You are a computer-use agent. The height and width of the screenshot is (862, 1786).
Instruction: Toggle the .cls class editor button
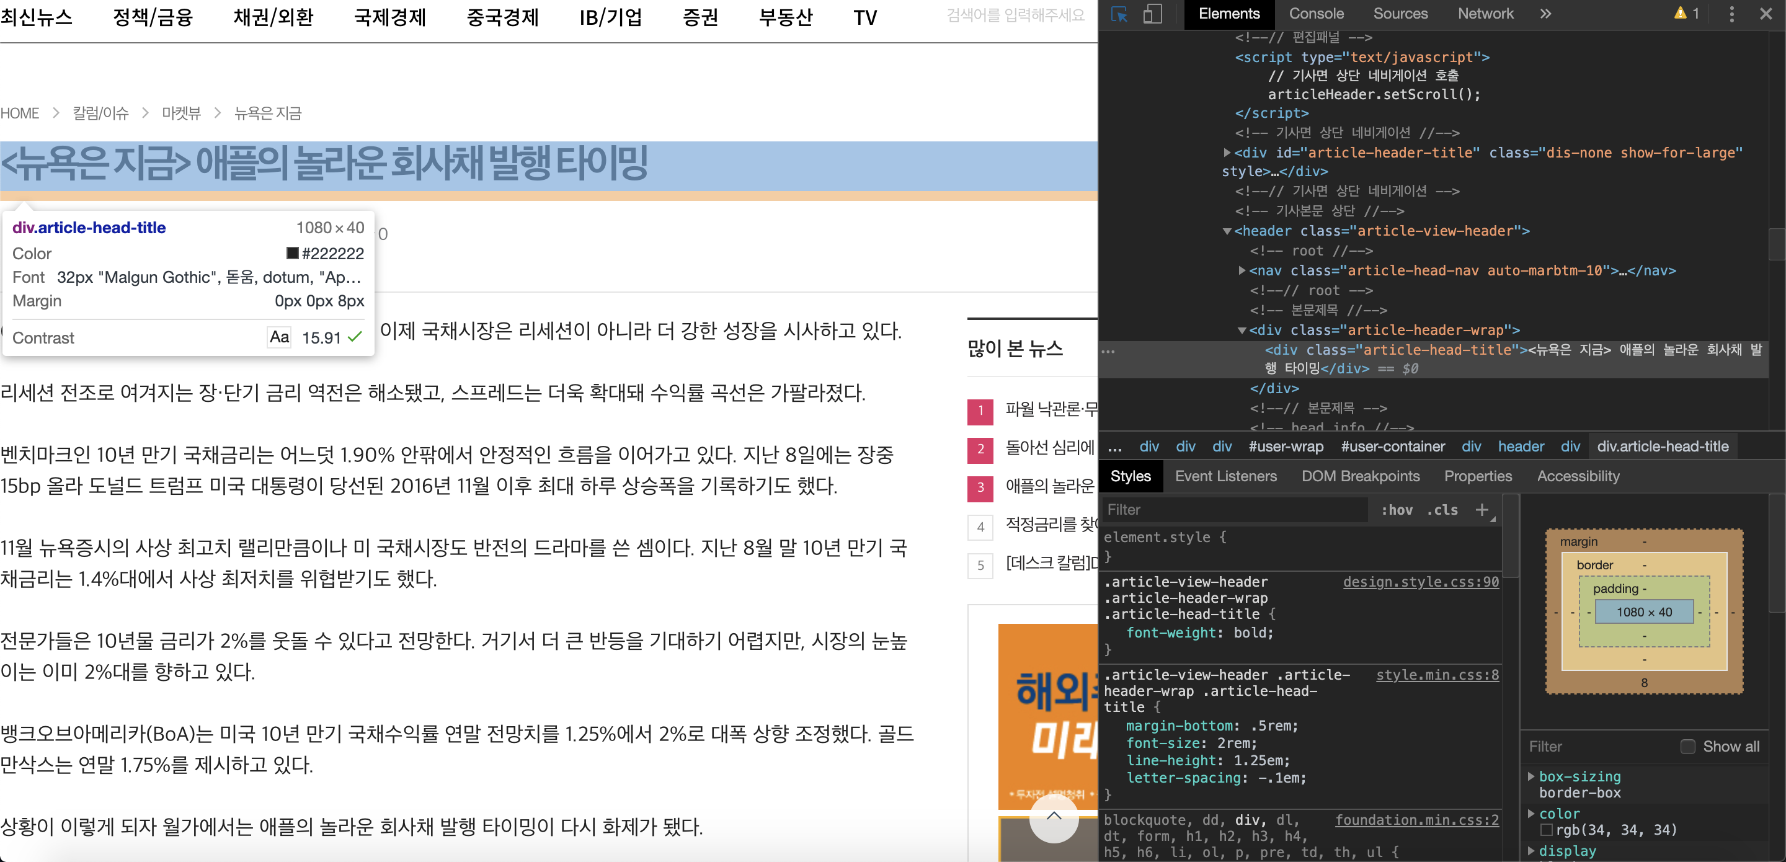[1442, 510]
